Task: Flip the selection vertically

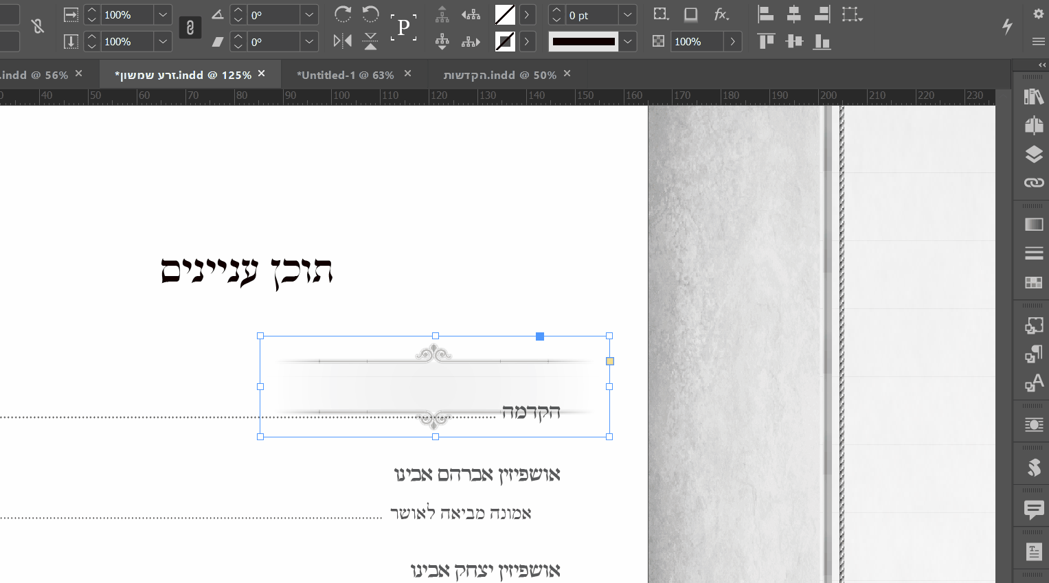Action: (370, 41)
